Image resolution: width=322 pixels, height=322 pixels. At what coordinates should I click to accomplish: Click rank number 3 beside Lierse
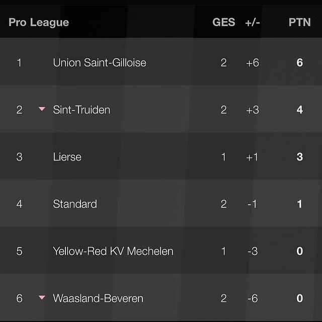point(19,157)
